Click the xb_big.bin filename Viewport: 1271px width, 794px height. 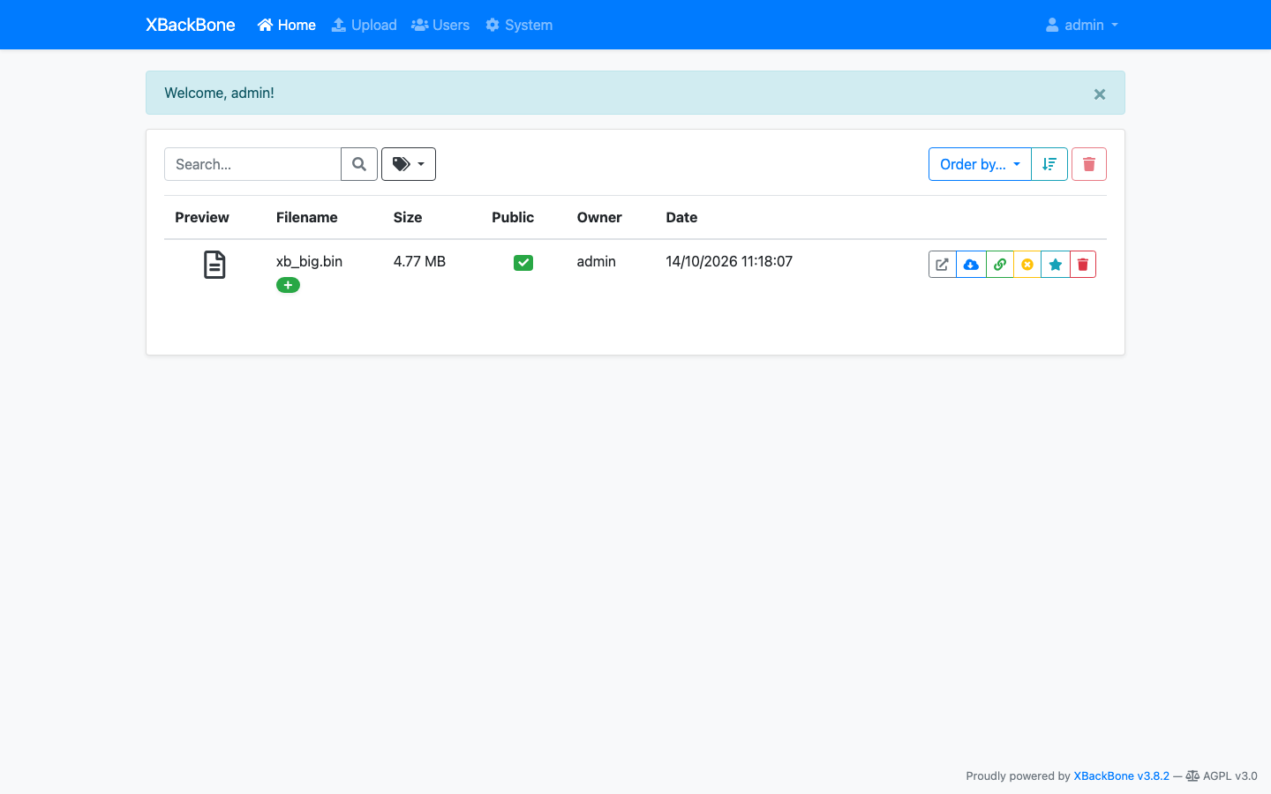(x=309, y=261)
